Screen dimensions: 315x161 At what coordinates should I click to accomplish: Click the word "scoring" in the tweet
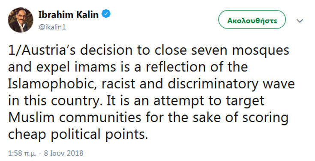pos(265,118)
